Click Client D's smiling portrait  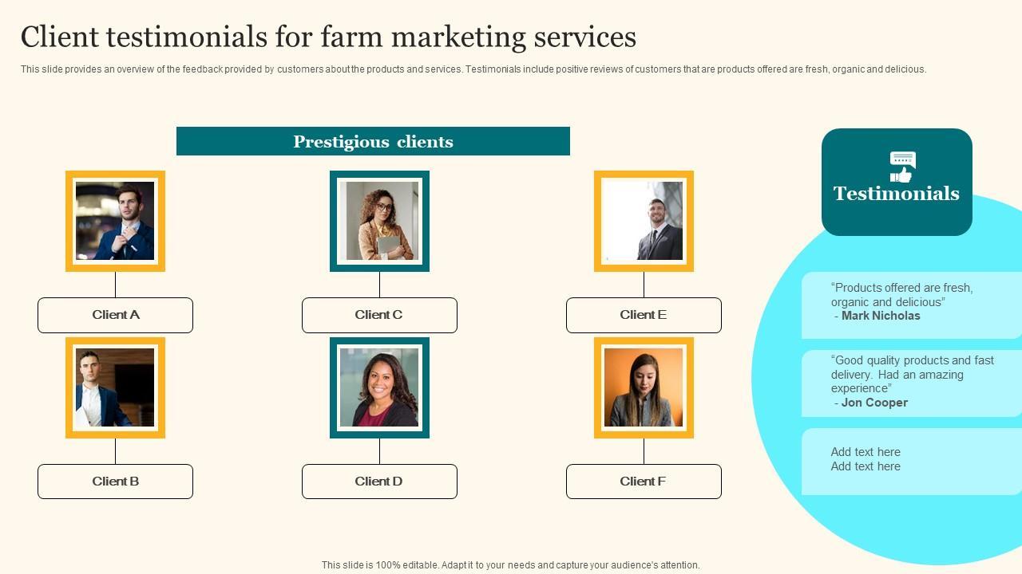(x=379, y=387)
